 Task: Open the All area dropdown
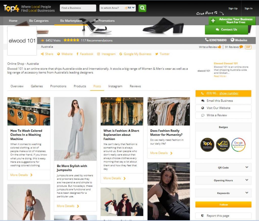click(131, 8)
